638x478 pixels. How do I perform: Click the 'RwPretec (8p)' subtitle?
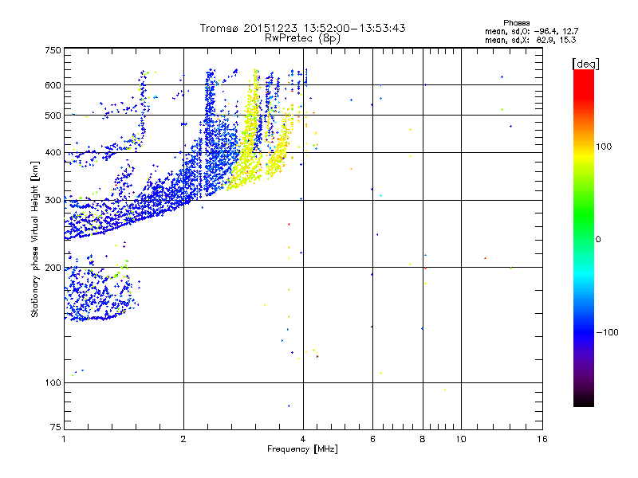[302, 38]
